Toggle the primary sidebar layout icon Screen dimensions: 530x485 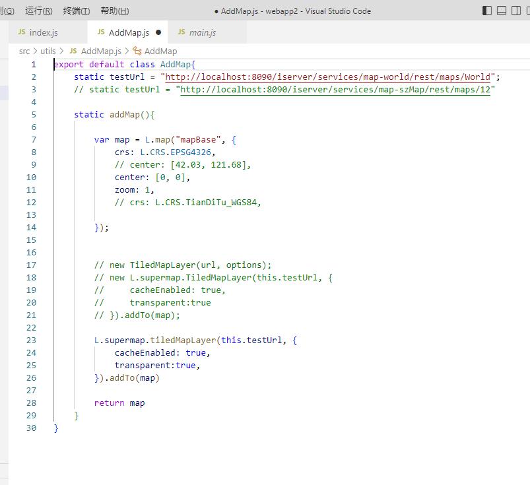pos(486,11)
